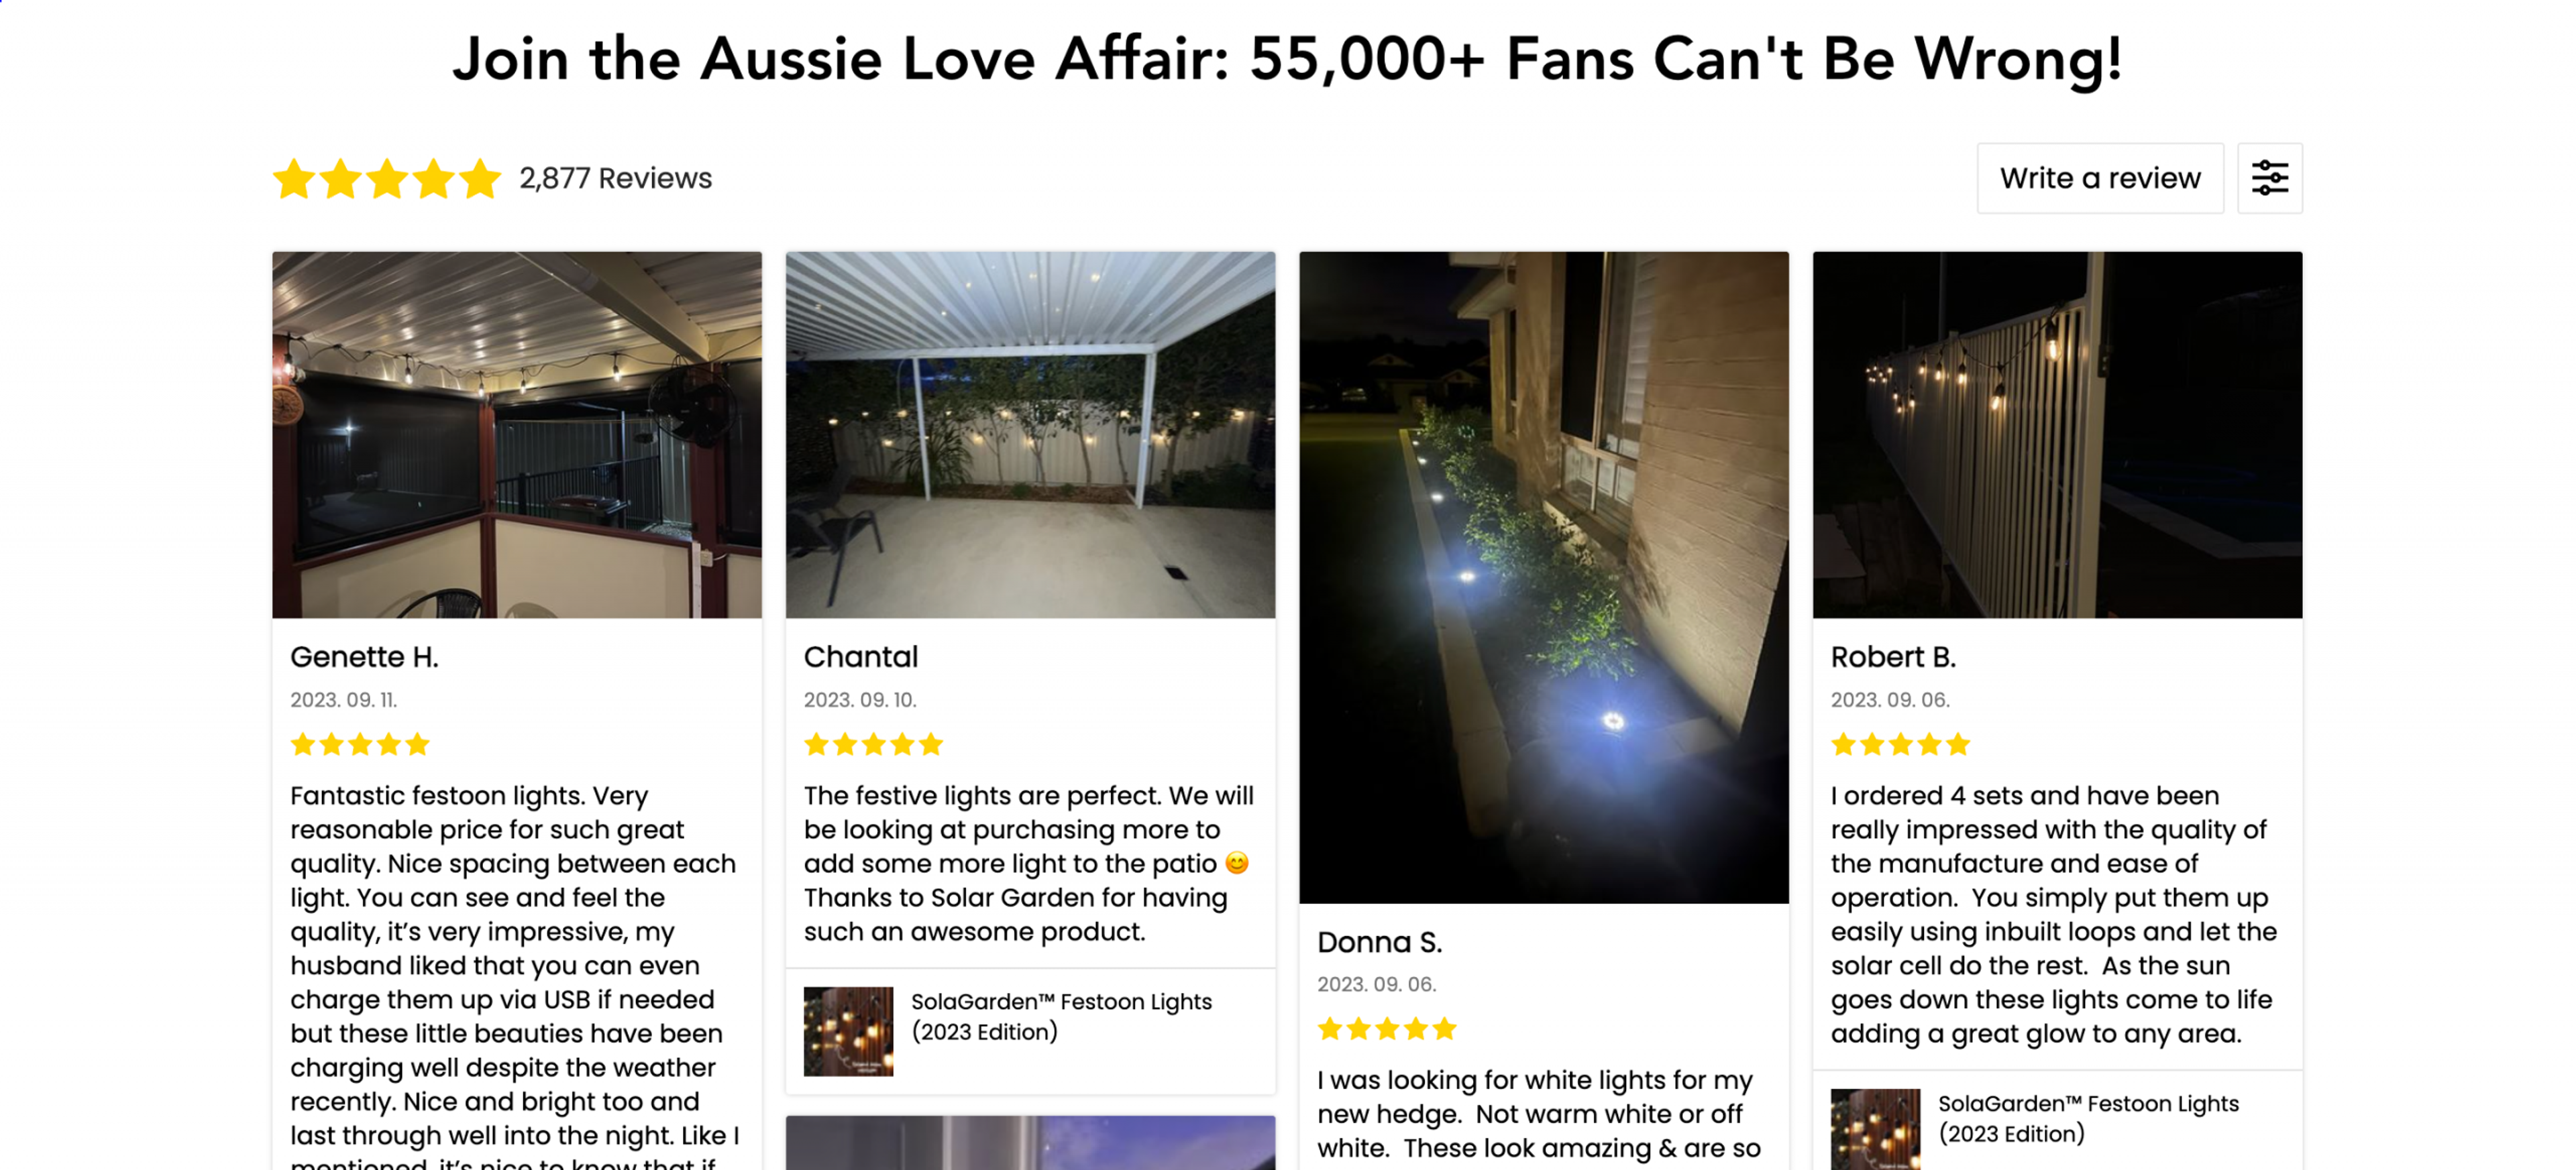View Donna S.'s hedge lighting photo

coord(1544,577)
